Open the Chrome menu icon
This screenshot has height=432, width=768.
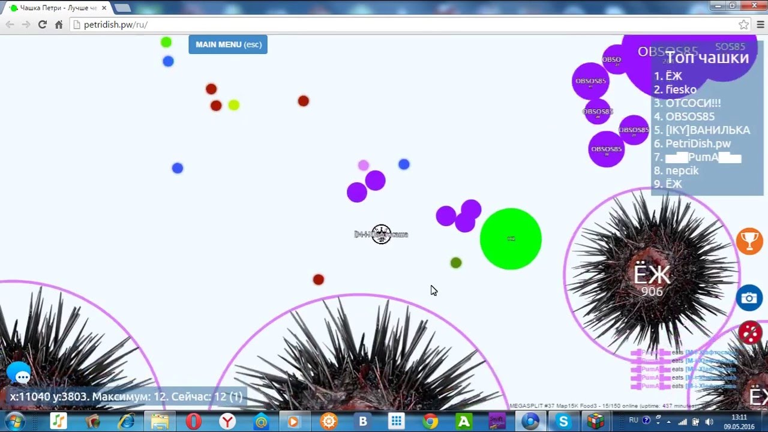click(760, 25)
